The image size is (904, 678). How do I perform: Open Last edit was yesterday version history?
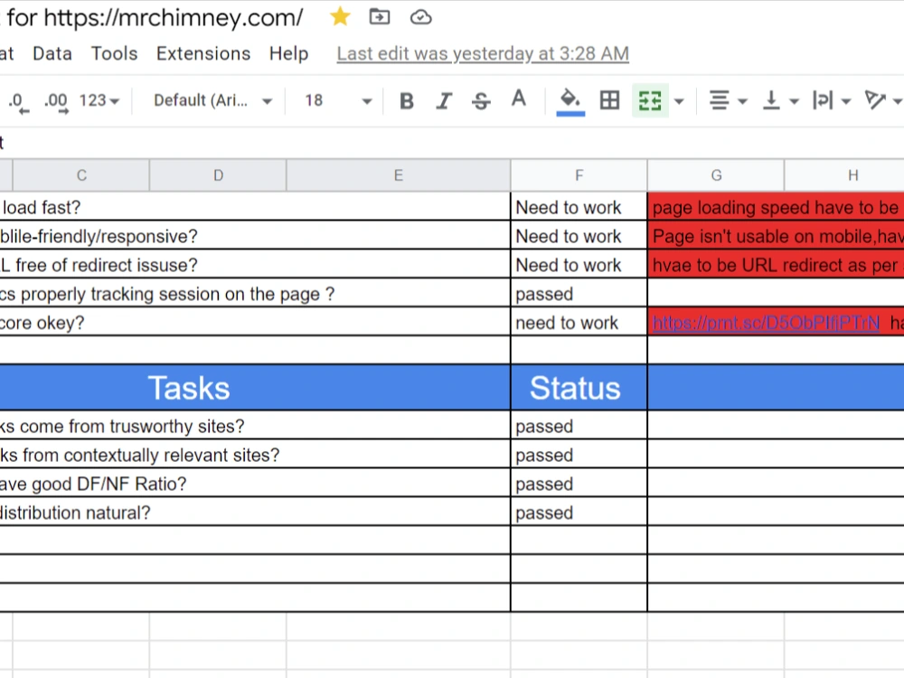point(483,53)
